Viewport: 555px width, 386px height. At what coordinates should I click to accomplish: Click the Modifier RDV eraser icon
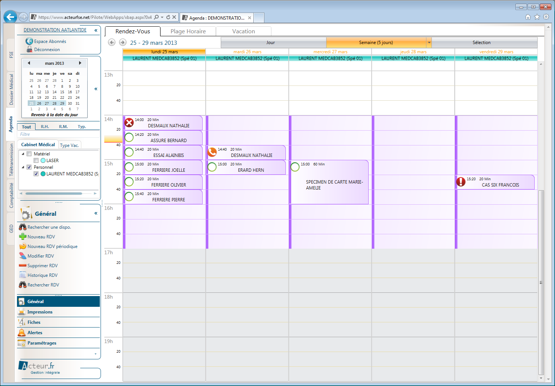23,256
